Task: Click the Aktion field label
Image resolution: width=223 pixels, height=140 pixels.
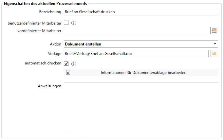Action: pyautogui.click(x=55, y=44)
